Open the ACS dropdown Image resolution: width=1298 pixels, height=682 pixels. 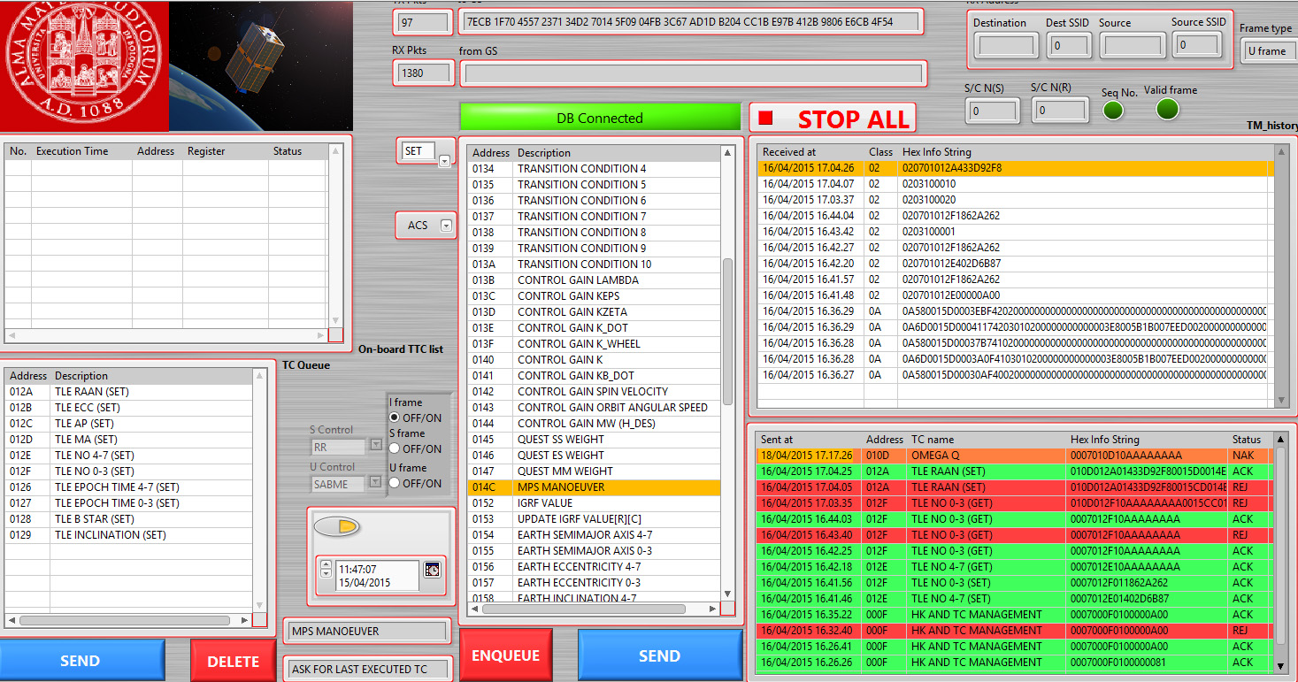[x=448, y=225]
